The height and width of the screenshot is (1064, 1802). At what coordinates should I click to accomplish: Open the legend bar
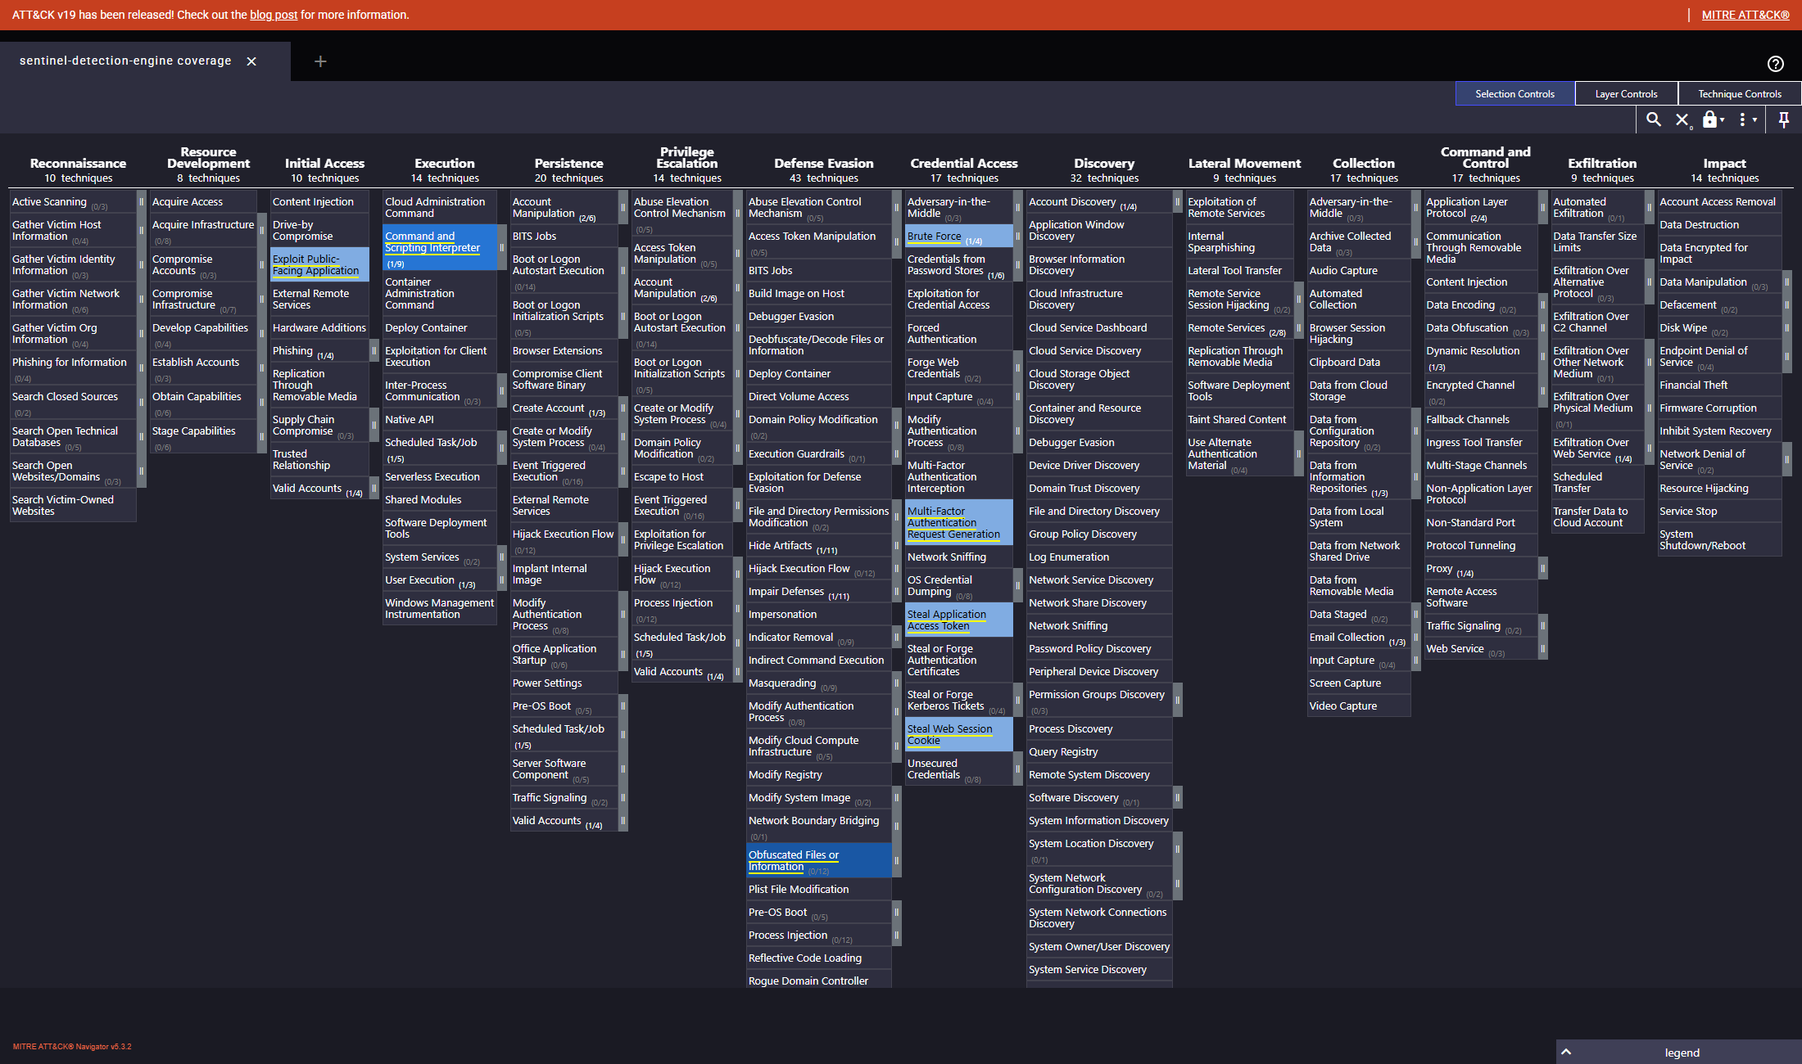pyautogui.click(x=1679, y=1052)
